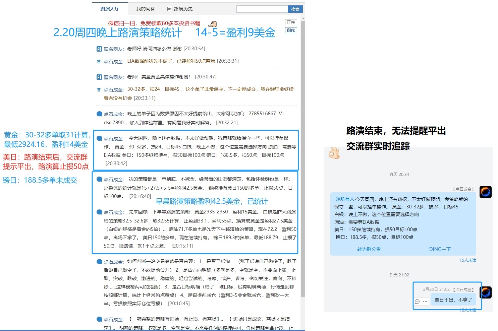Click the 点石成金 chat bubble icon on the 20:30:42 message
The height and width of the screenshot is (331, 498).
(x=99, y=138)
